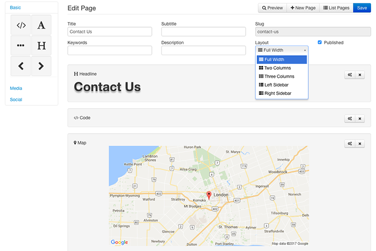The height and width of the screenshot is (251, 376).
Task: Click the left chevron block icon
Action: click(x=21, y=66)
